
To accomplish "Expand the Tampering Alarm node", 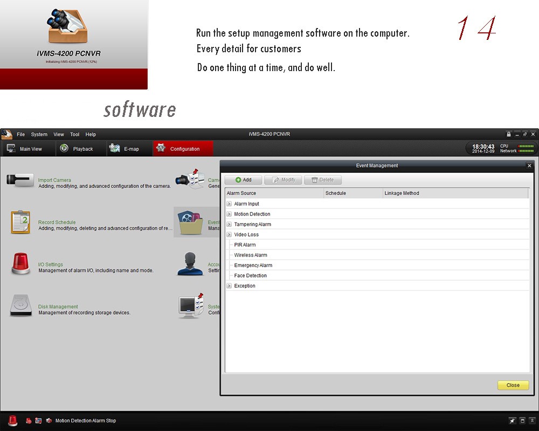I will click(x=229, y=225).
